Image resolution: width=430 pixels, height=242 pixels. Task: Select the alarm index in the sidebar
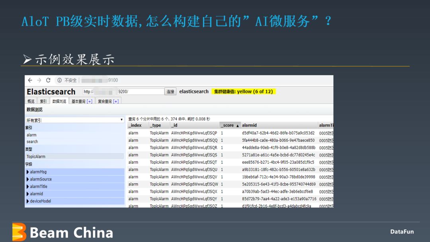pos(31,135)
